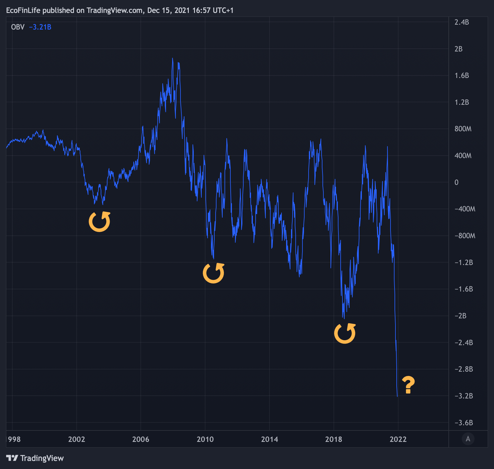The height and width of the screenshot is (469, 494).
Task: Click the −400M axis label
Action: 465,209
